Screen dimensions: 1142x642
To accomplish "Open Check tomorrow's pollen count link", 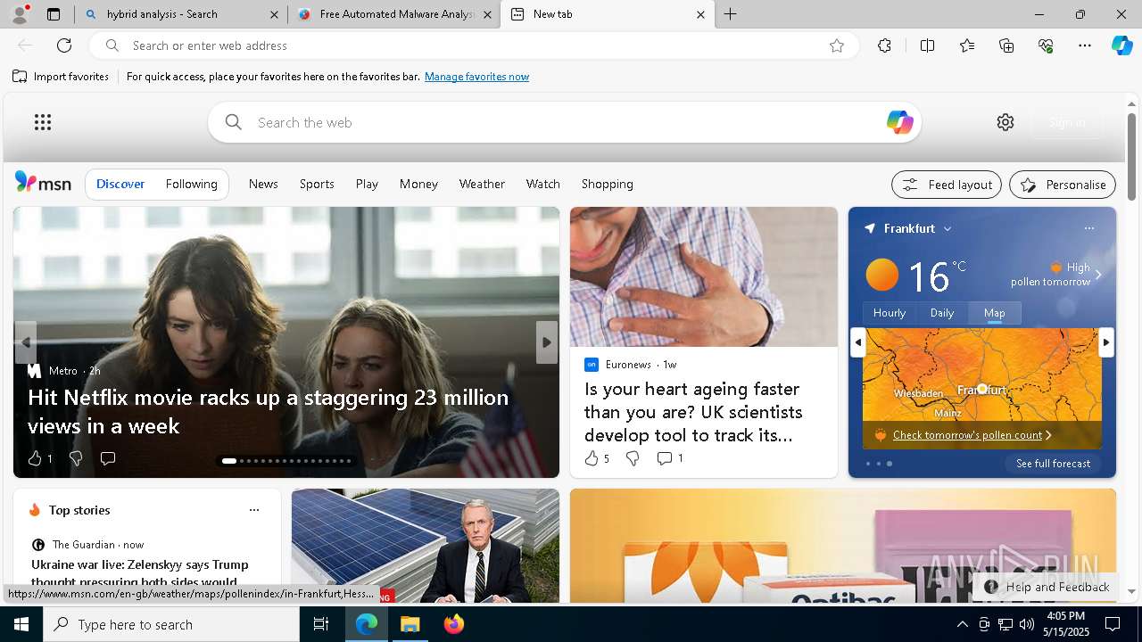I will 967,435.
